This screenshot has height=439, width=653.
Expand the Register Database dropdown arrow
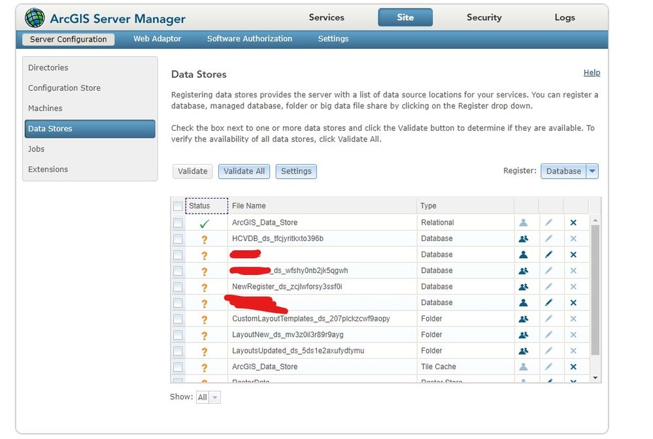[x=592, y=171]
